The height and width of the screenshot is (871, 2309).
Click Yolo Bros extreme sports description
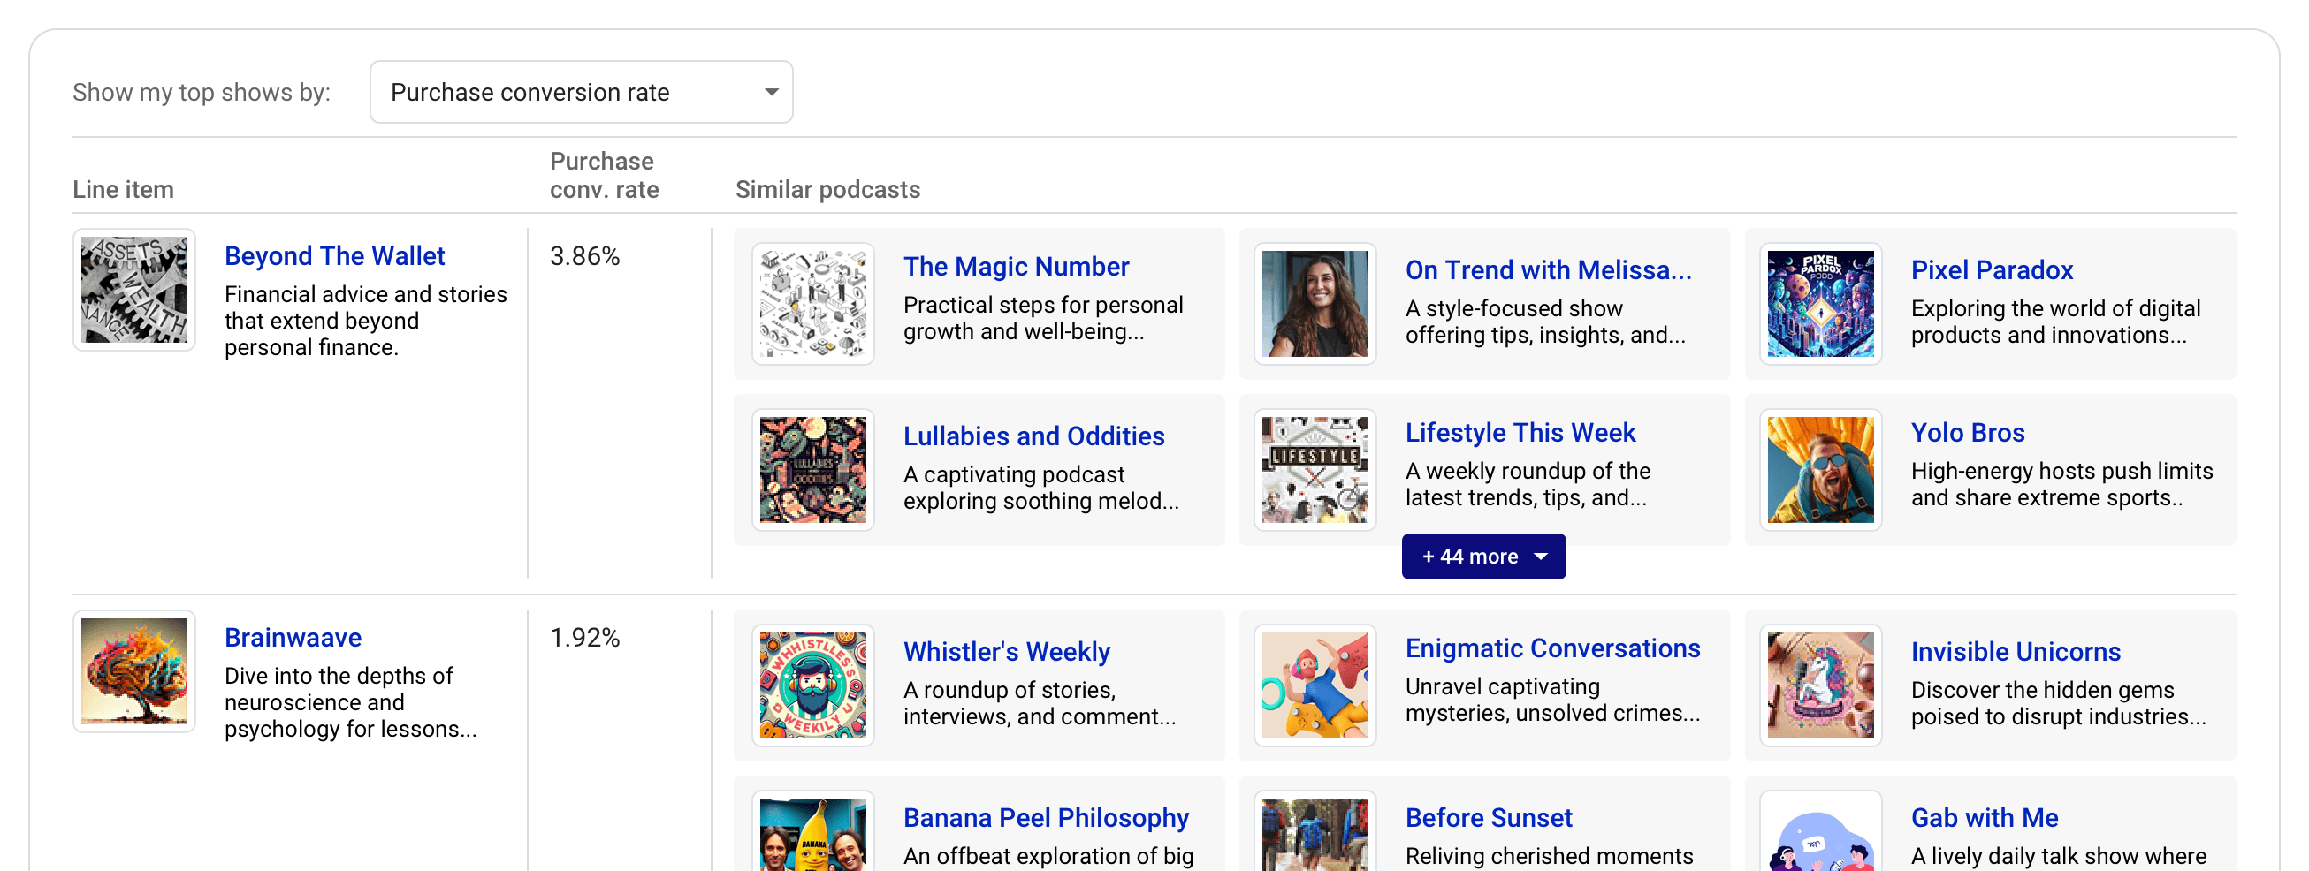pos(2061,485)
